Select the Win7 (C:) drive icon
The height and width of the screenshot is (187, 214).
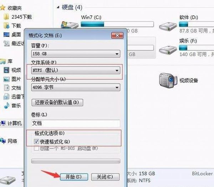click(x=70, y=25)
